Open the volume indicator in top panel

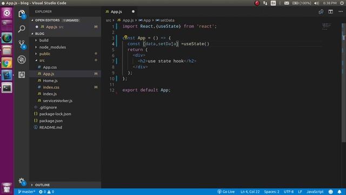point(316,3)
